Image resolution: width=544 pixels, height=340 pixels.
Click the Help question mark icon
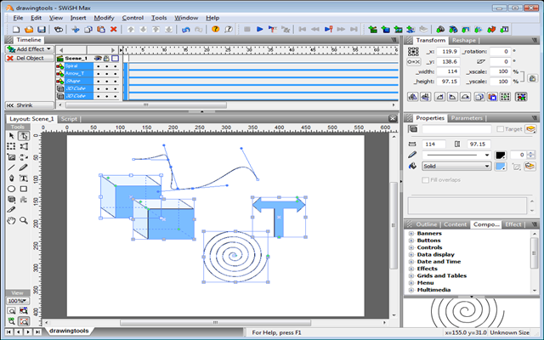(x=216, y=29)
